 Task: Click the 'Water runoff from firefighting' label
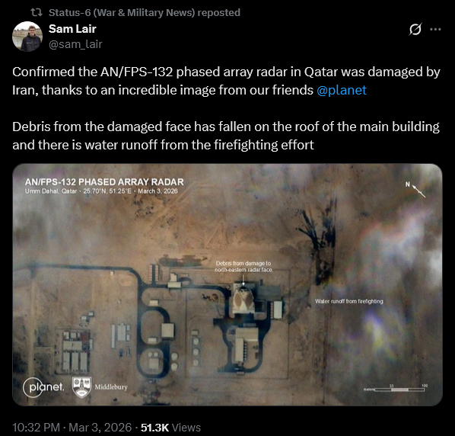point(349,301)
